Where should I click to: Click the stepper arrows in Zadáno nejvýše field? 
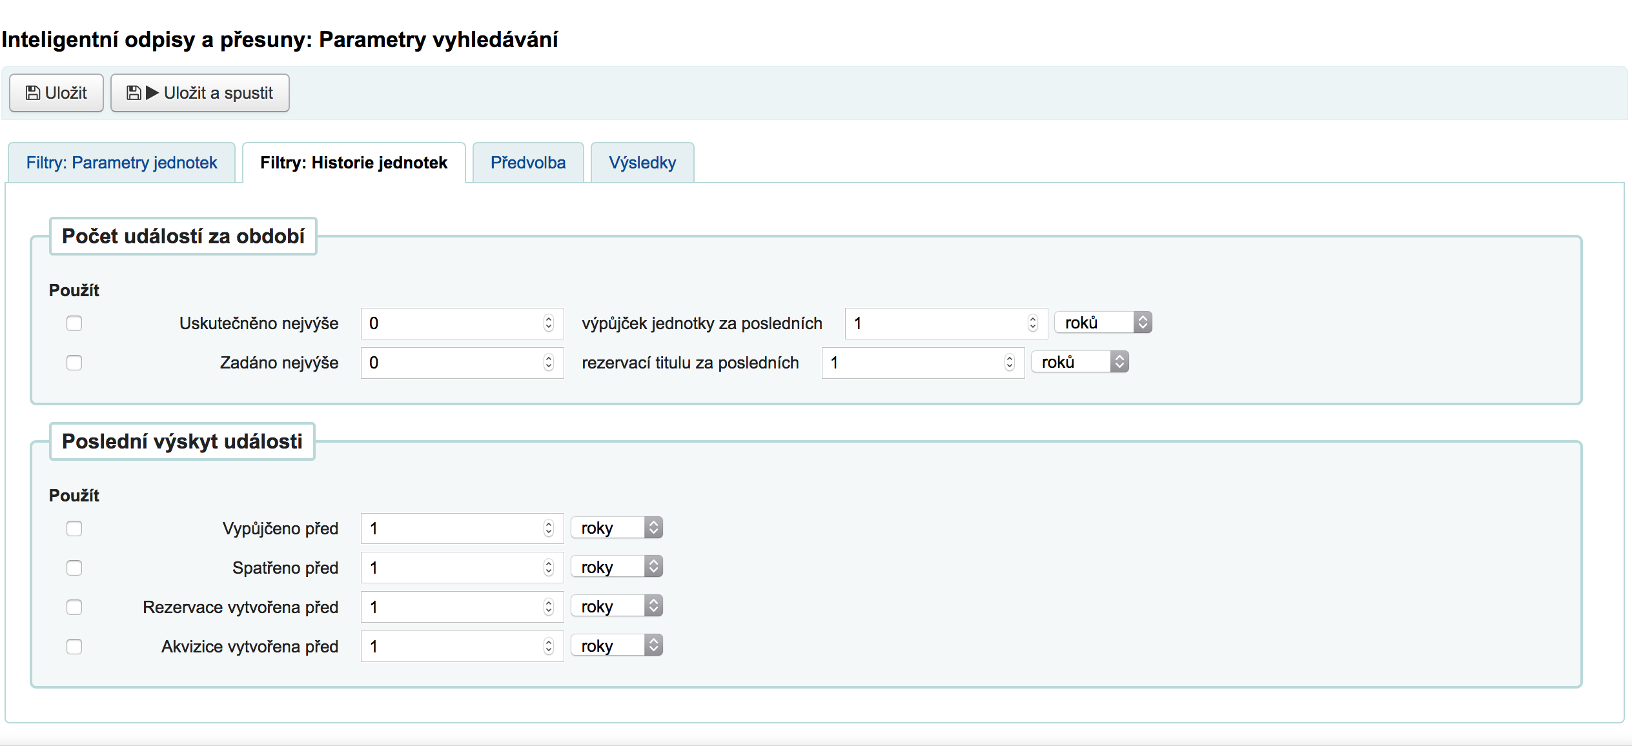(x=549, y=363)
